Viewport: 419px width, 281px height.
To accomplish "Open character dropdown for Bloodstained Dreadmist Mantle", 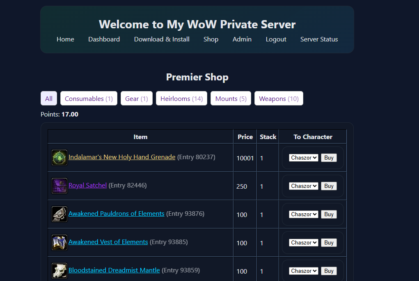I will (x=304, y=271).
